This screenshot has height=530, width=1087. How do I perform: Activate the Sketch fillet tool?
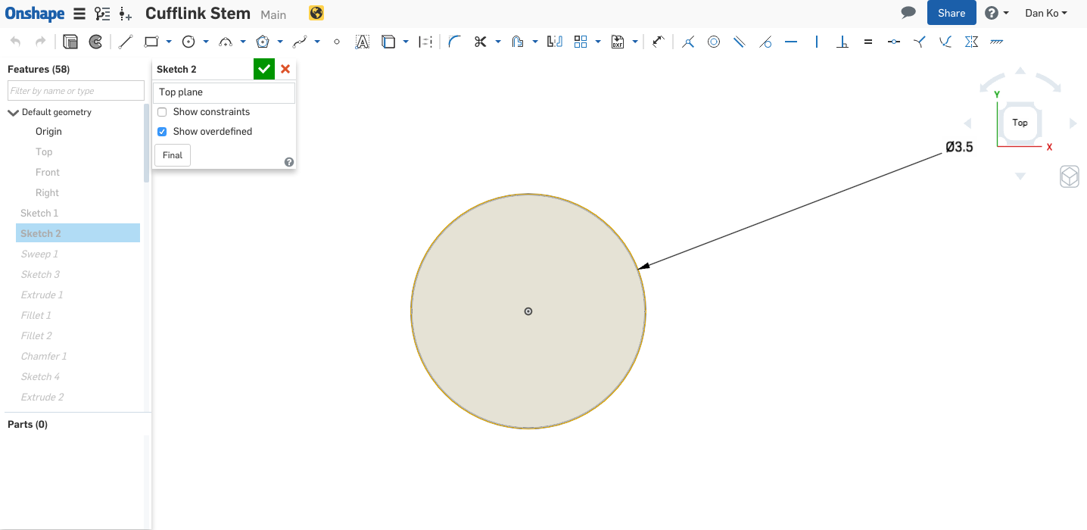coord(454,42)
